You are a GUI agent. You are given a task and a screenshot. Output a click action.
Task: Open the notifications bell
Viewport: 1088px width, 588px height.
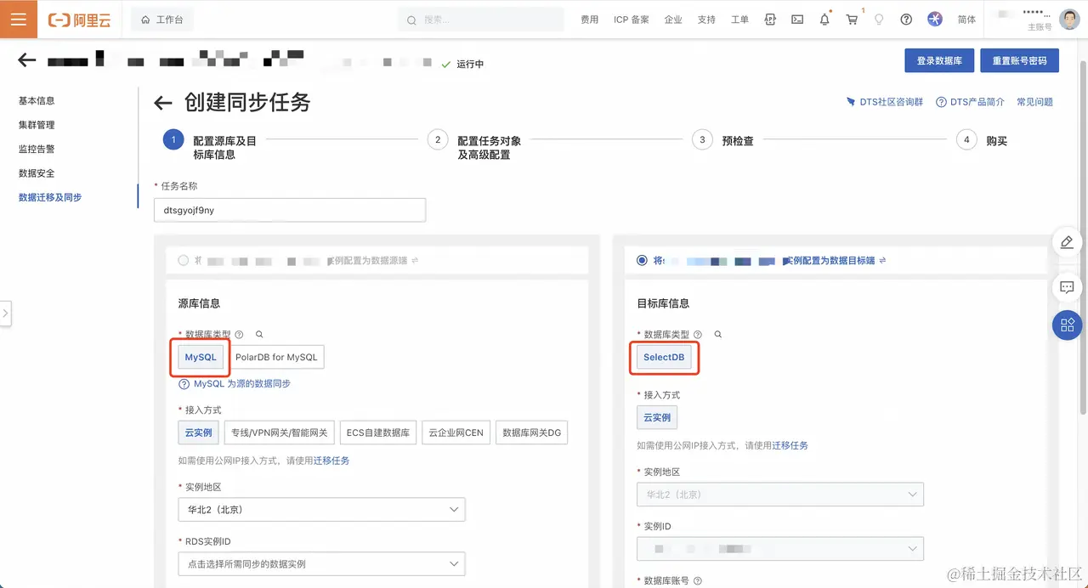[x=824, y=20]
